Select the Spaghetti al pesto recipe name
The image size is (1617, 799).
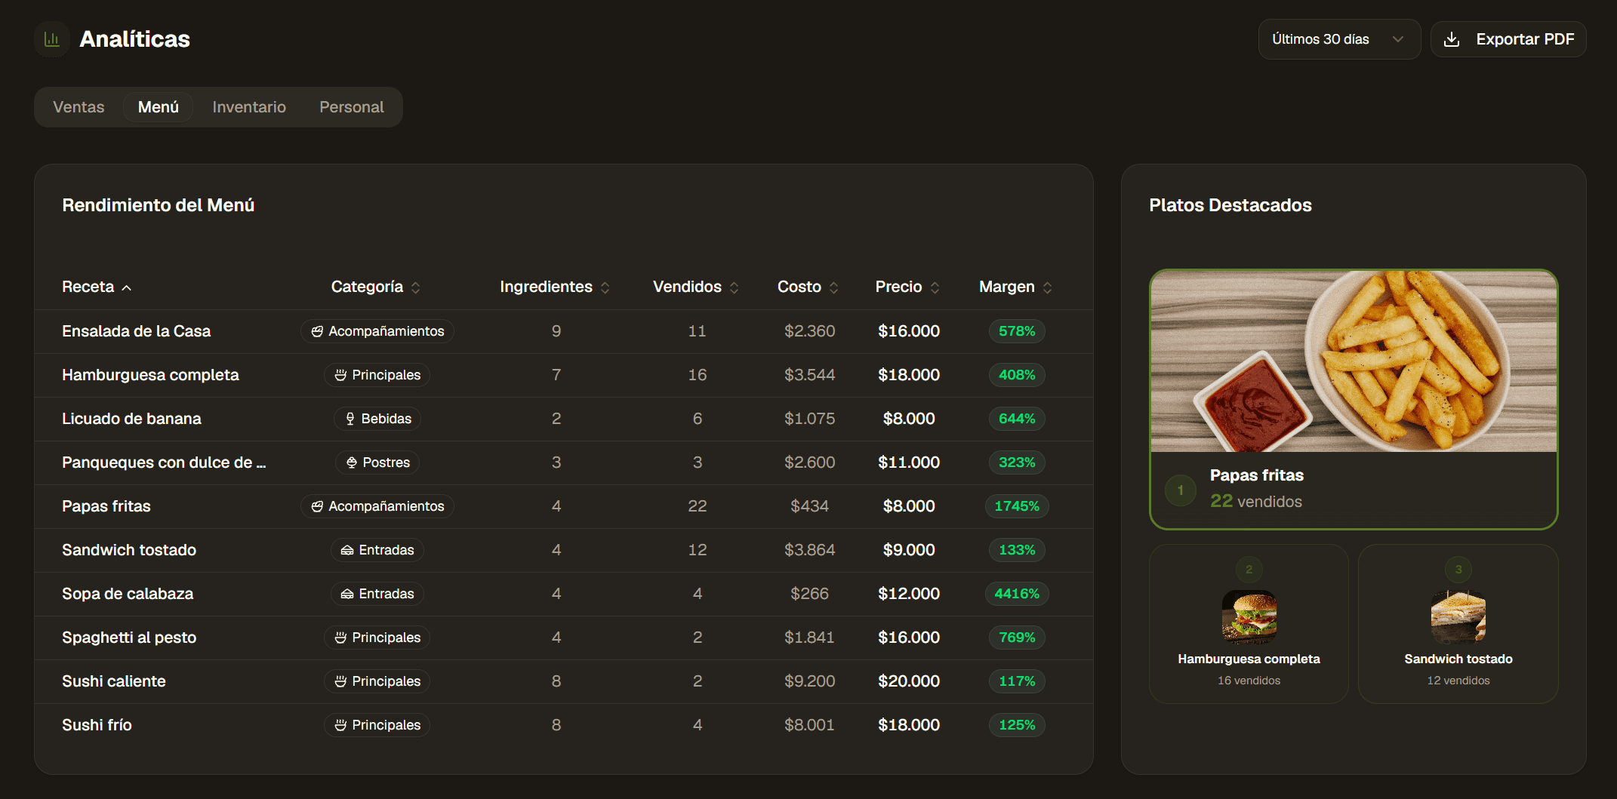point(129,638)
